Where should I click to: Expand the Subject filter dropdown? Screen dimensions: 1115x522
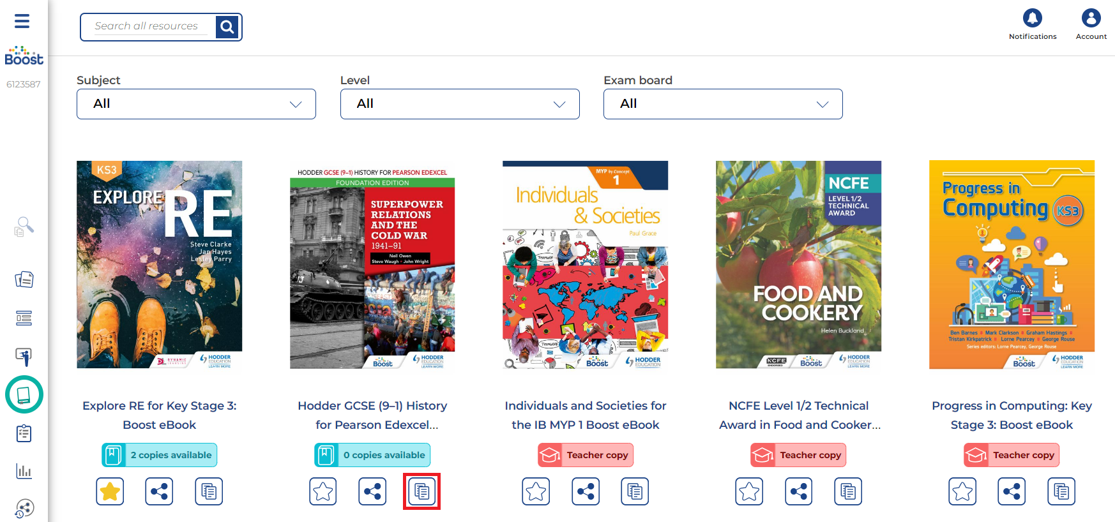point(196,103)
